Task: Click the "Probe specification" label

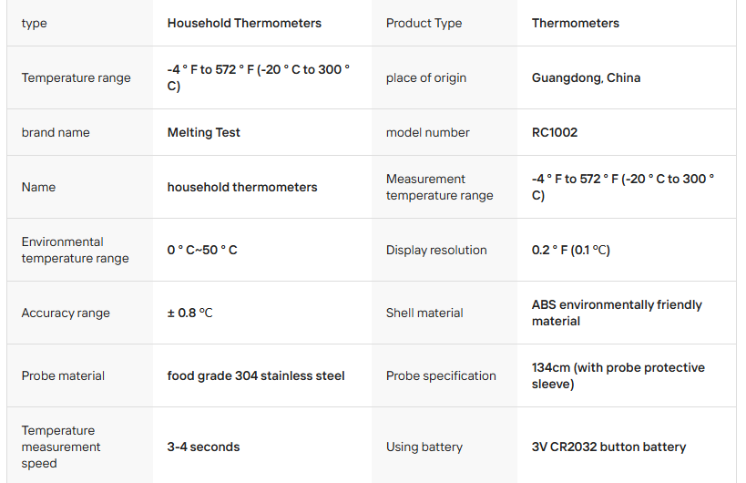Action: pos(441,375)
